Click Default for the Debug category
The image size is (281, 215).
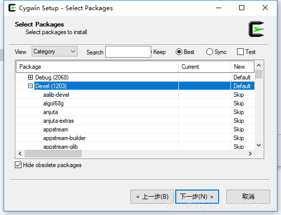[242, 77]
